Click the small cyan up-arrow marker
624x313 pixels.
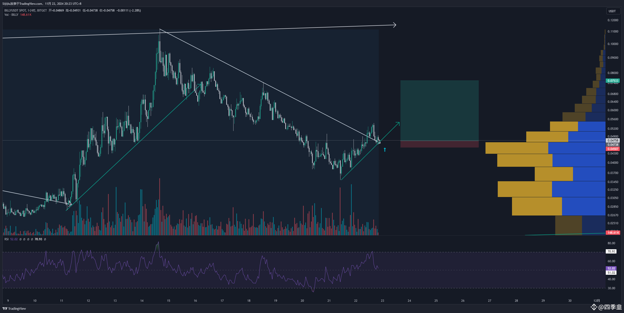385,149
